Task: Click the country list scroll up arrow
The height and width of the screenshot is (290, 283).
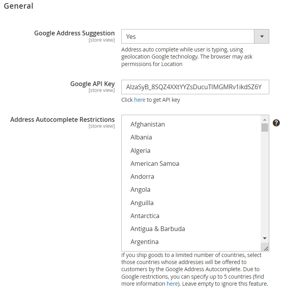Action: (265, 120)
